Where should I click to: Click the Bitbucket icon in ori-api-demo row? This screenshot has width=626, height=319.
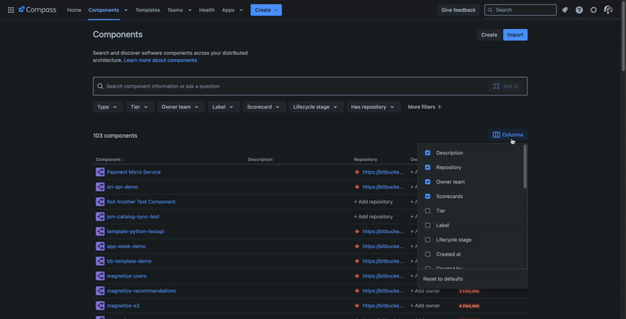coord(357,187)
